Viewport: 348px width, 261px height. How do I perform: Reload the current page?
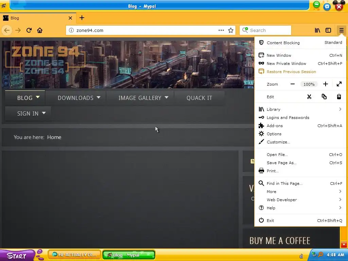(x=29, y=30)
